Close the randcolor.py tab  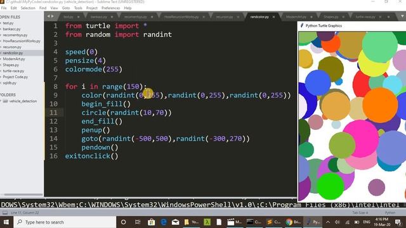(x=273, y=17)
